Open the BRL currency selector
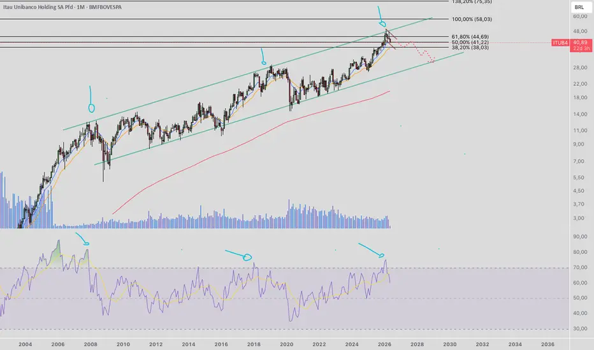The height and width of the screenshot is (350, 594). point(579,7)
